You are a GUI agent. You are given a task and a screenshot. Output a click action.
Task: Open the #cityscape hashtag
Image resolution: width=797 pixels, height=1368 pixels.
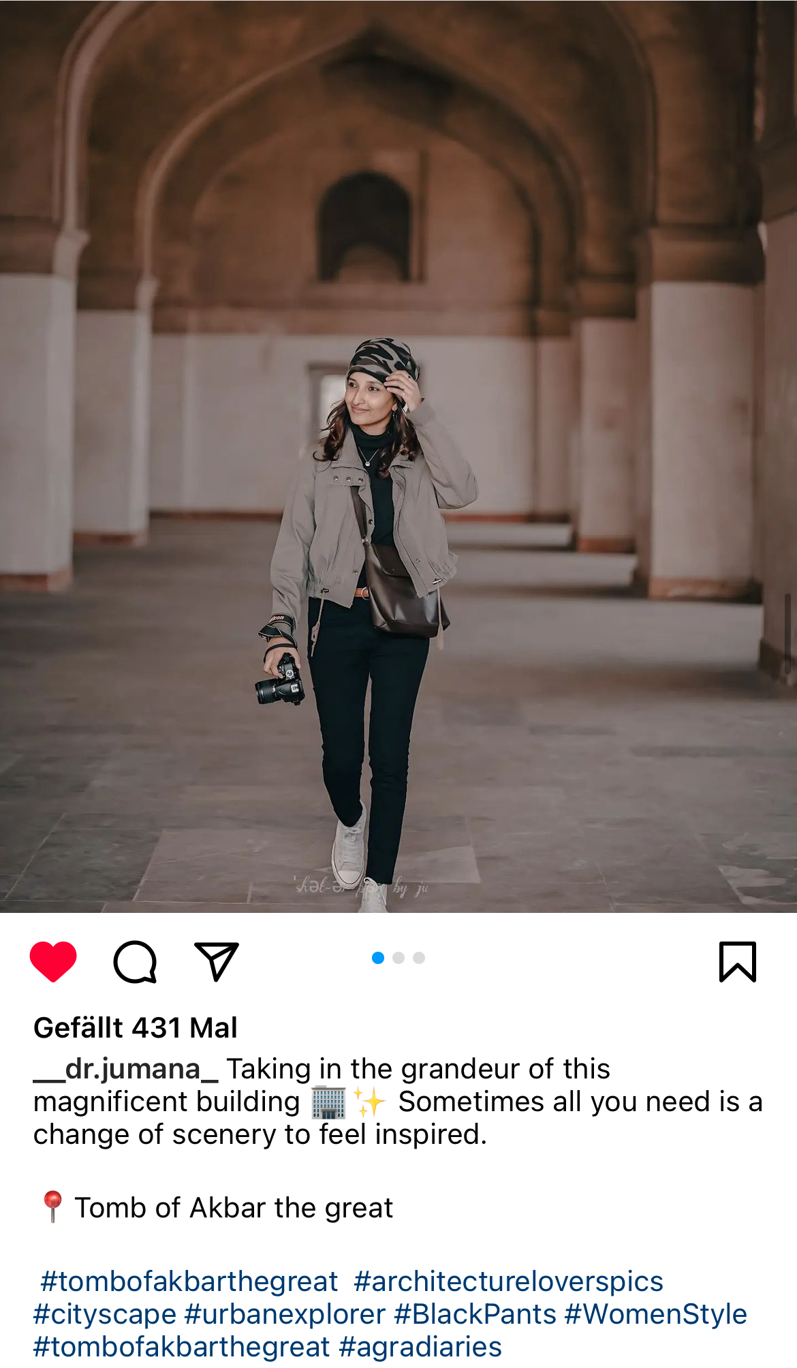click(x=105, y=1314)
